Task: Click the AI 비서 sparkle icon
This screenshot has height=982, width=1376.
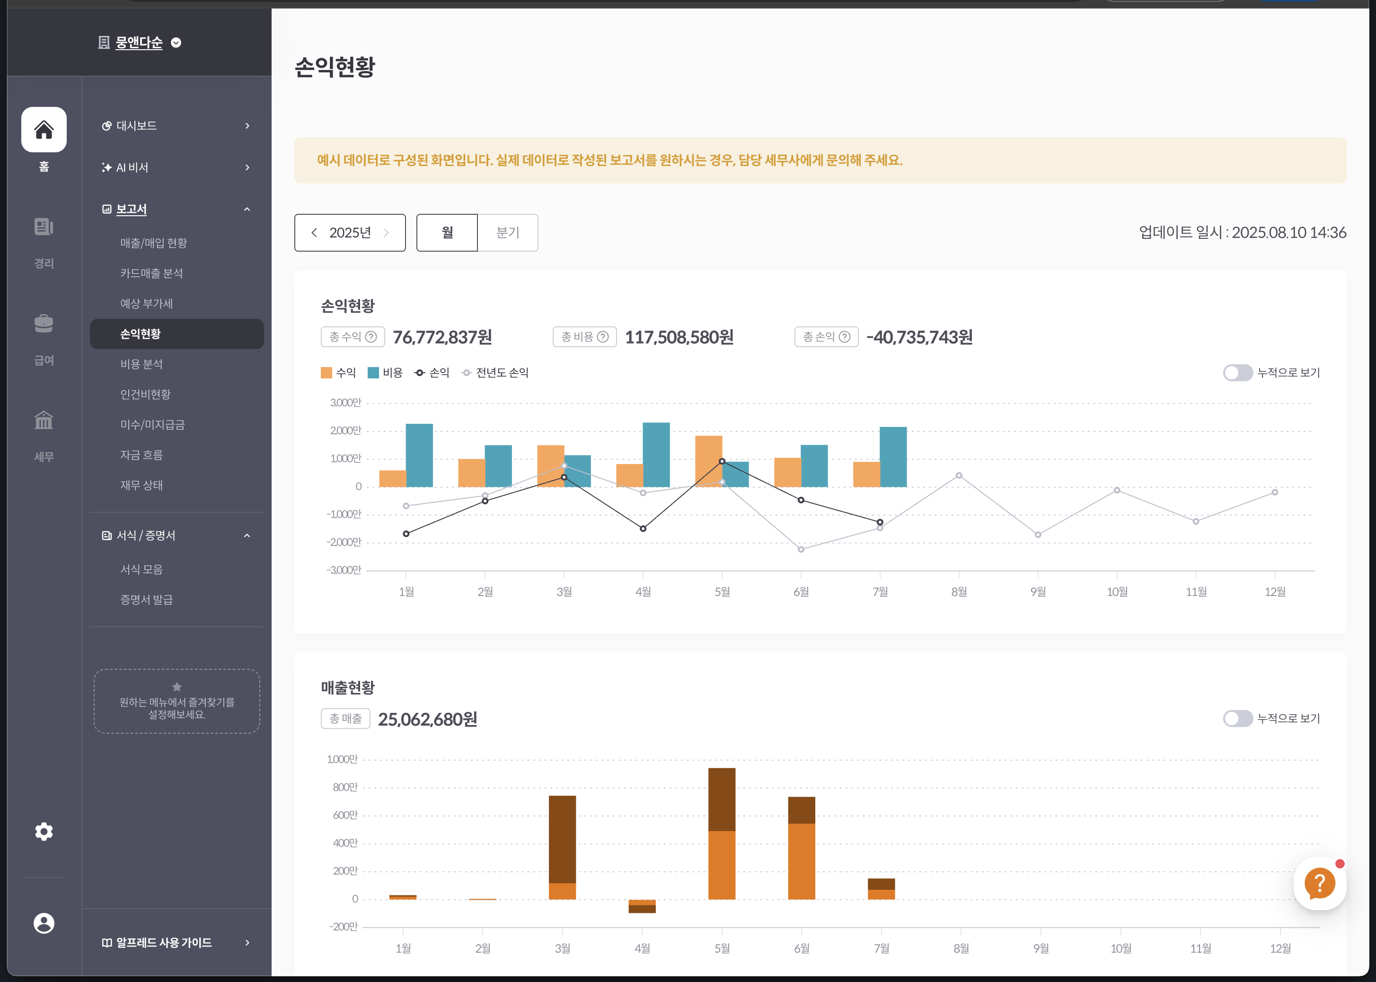Action: [106, 167]
